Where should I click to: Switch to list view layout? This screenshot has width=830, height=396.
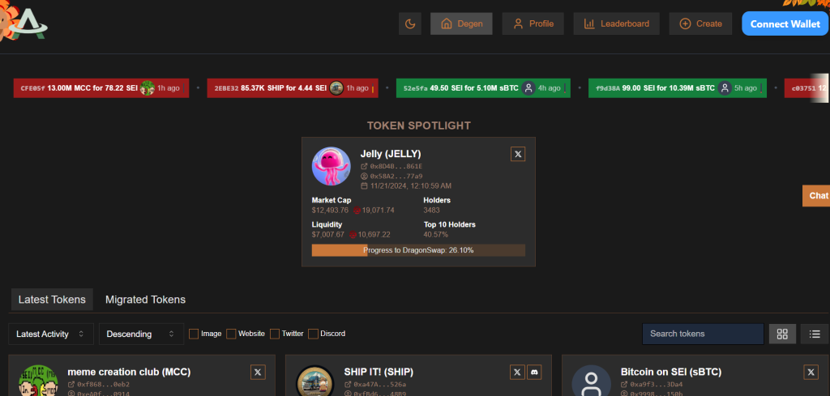[815, 334]
